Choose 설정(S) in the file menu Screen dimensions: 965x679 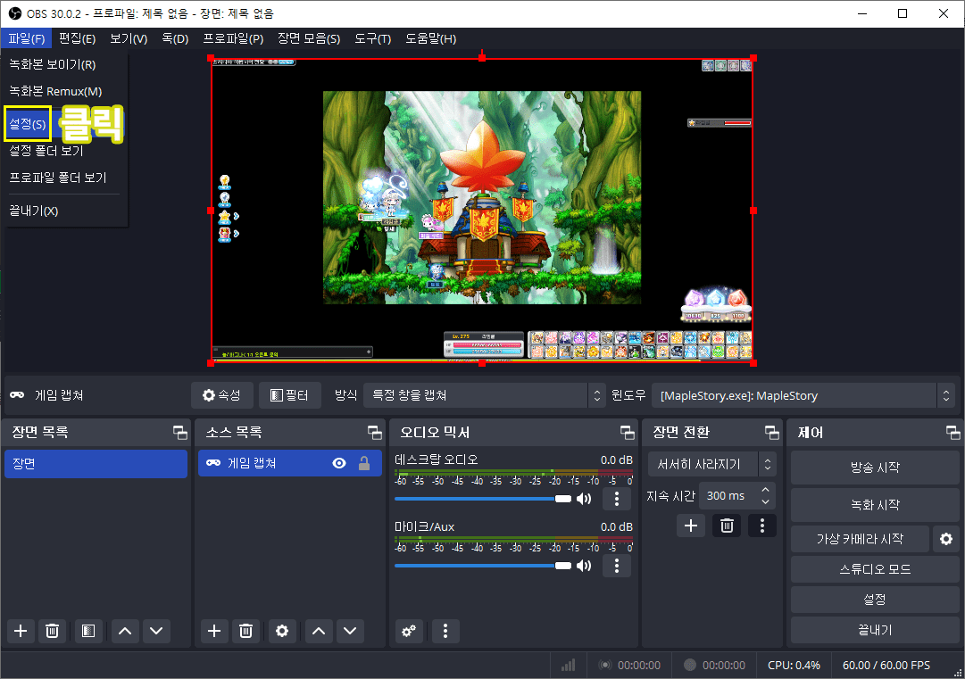(28, 124)
